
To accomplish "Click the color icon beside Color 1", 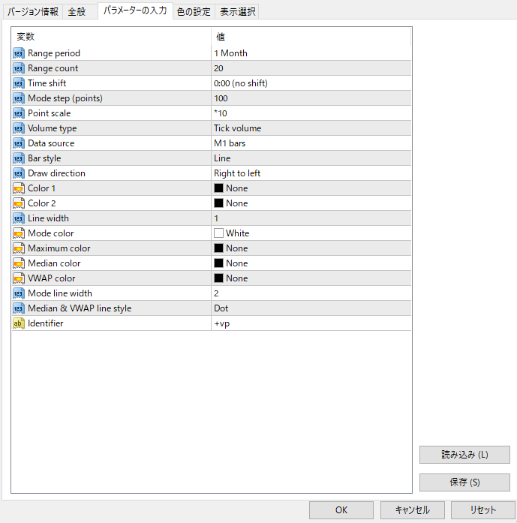I will point(19,188).
